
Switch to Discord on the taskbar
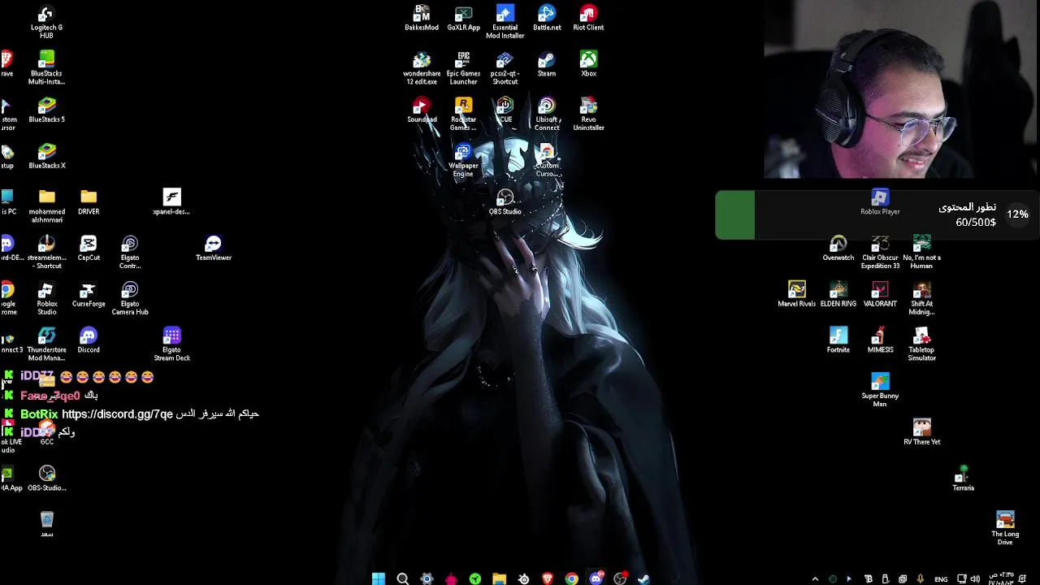596,578
